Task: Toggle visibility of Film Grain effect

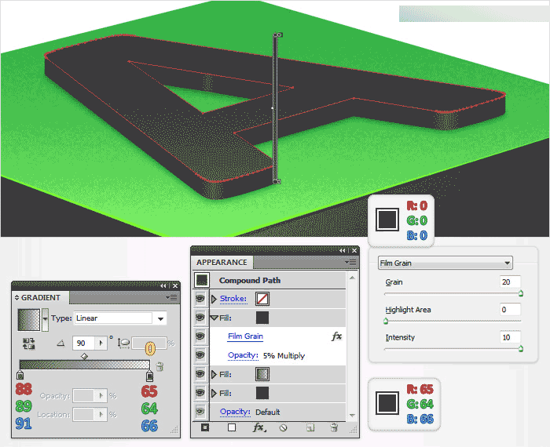Action: 200,336
